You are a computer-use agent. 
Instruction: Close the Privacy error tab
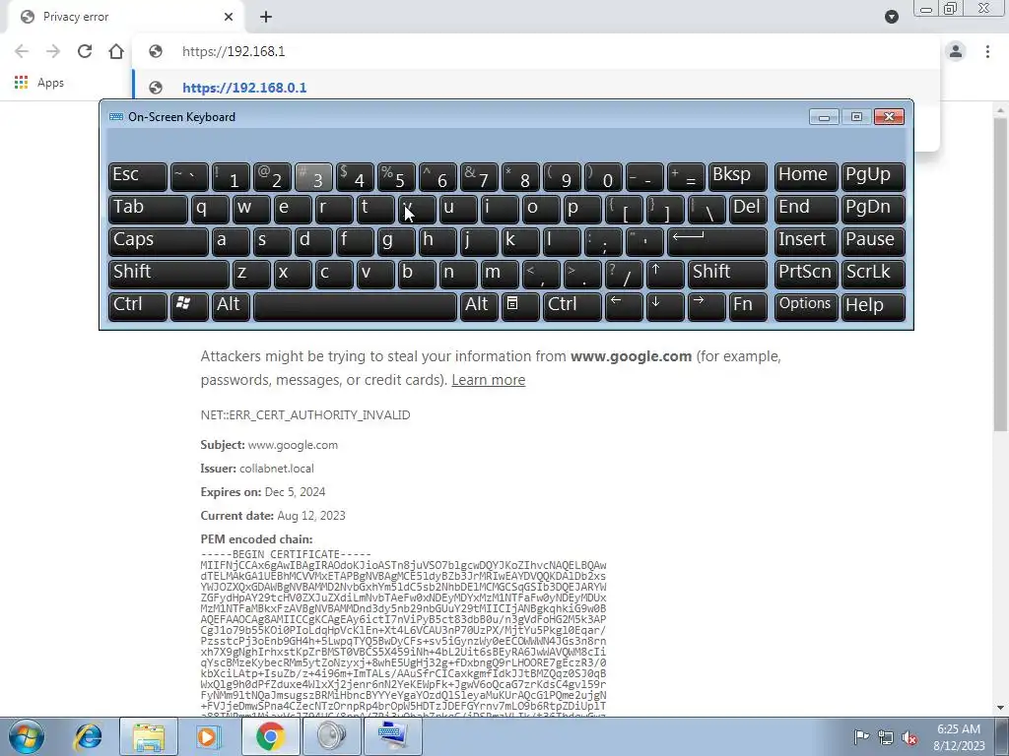pos(229,17)
